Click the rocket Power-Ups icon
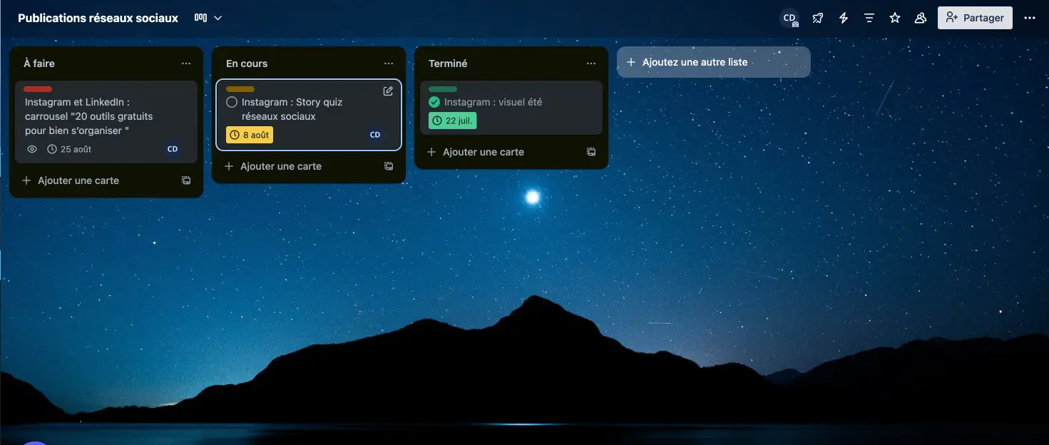1049x445 pixels. (818, 18)
